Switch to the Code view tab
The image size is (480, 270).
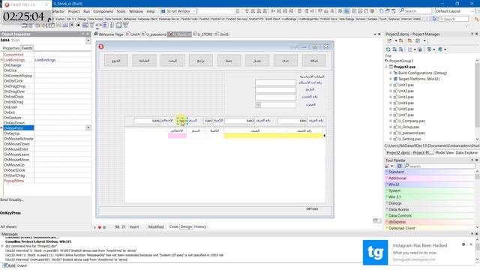(173, 226)
